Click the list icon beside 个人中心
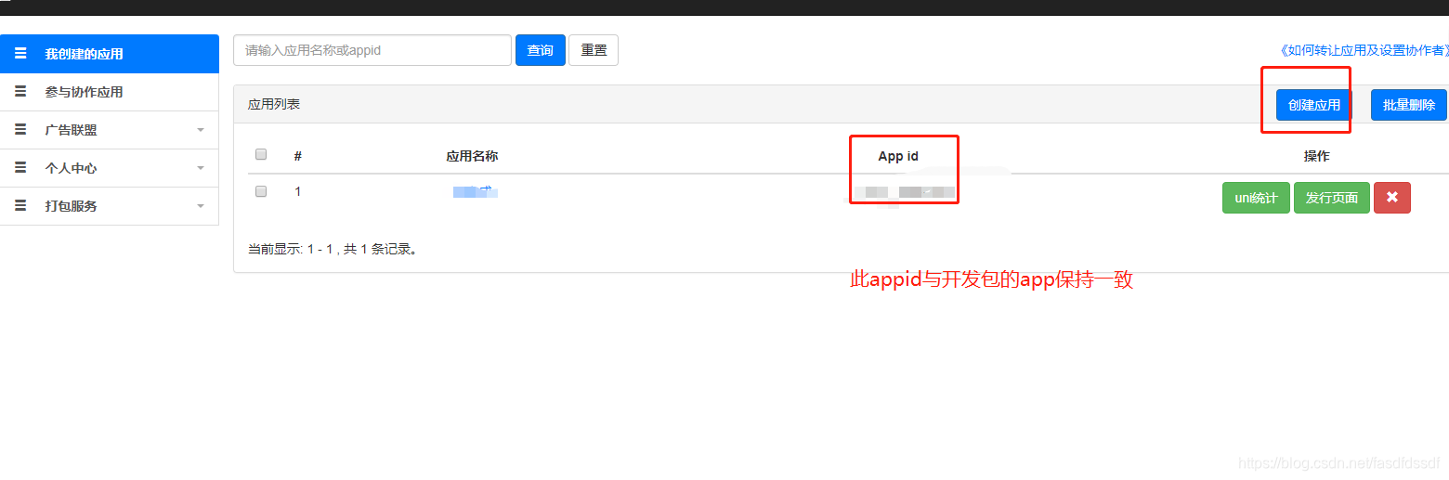The height and width of the screenshot is (480, 1449). (20, 168)
